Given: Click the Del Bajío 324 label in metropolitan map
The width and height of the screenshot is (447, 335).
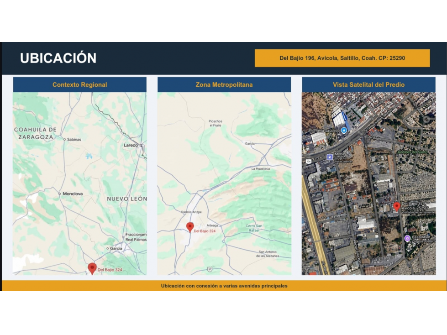Looking at the screenshot, I should point(205,231).
